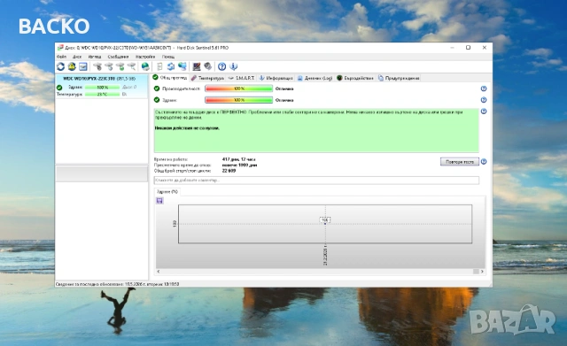The height and width of the screenshot is (346, 567).
Task: Click the "22 609" start/stop count
Action: 229,171
